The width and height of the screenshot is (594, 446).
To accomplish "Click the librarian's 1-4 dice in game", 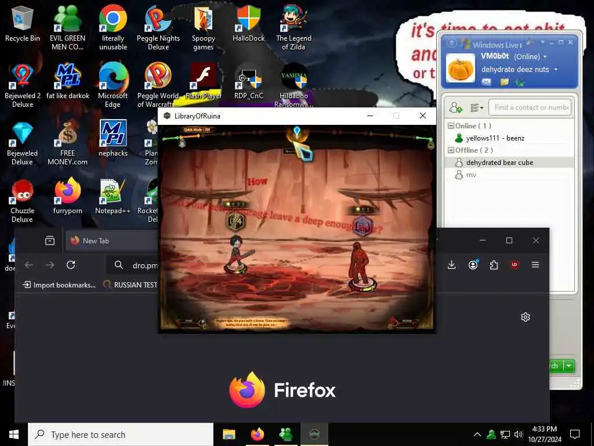I will click(236, 221).
